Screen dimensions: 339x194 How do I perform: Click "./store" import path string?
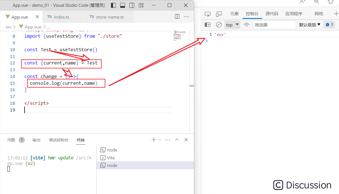(110, 36)
